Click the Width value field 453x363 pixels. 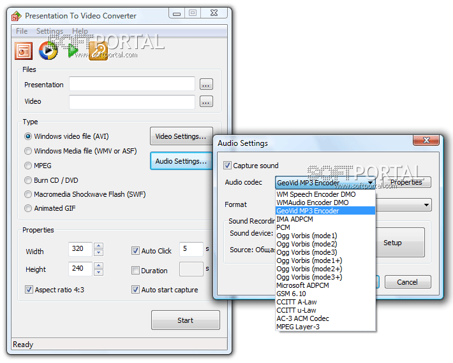(80, 249)
